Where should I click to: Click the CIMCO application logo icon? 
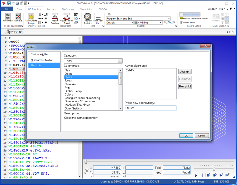point(4,3)
